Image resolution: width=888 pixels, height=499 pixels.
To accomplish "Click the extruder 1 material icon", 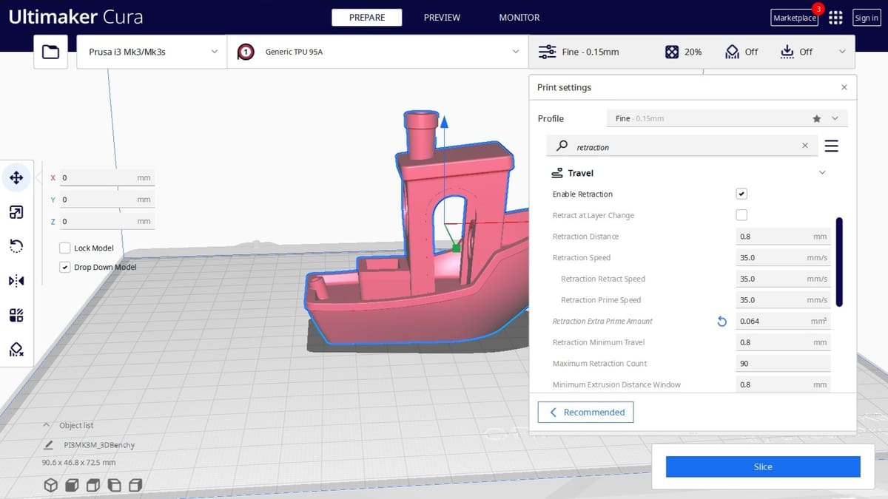I will pyautogui.click(x=246, y=52).
